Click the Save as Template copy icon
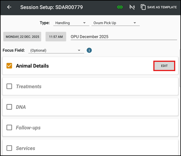Image resolution: width=181 pixels, height=156 pixels. tap(143, 7)
